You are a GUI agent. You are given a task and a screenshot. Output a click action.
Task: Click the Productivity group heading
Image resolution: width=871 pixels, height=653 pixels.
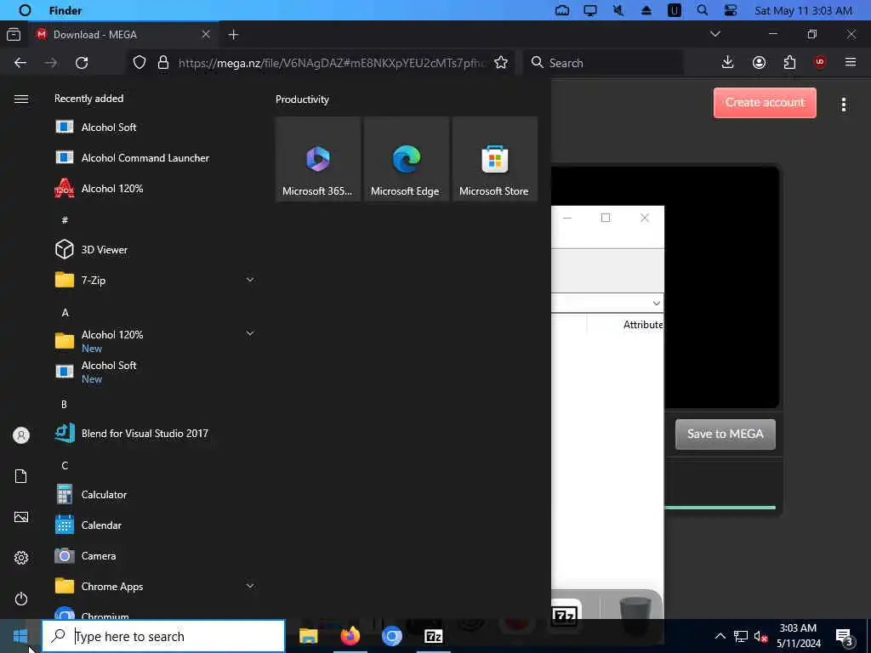click(302, 99)
